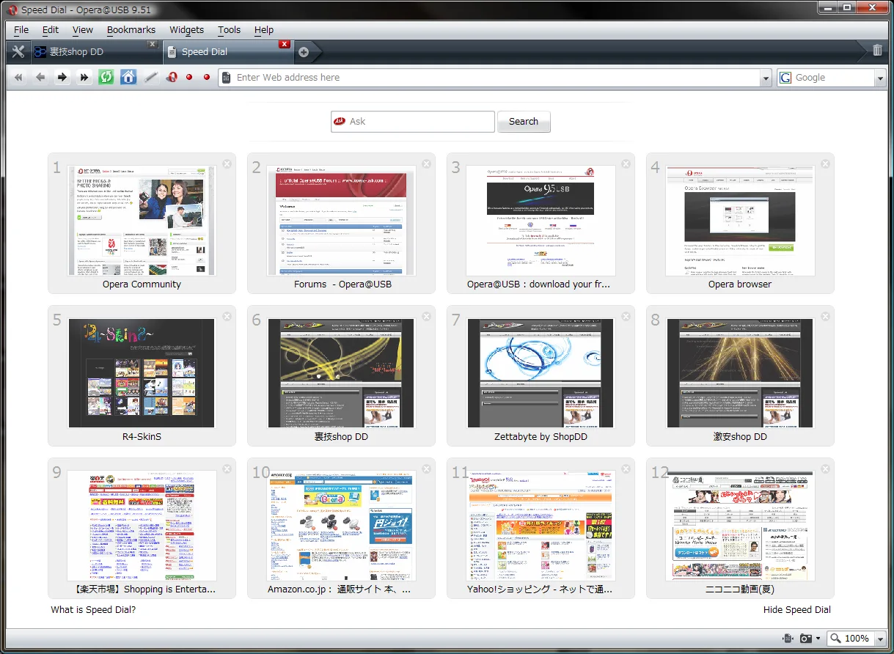
Task: Toggle fit to width icon in status bar
Action: coord(788,639)
